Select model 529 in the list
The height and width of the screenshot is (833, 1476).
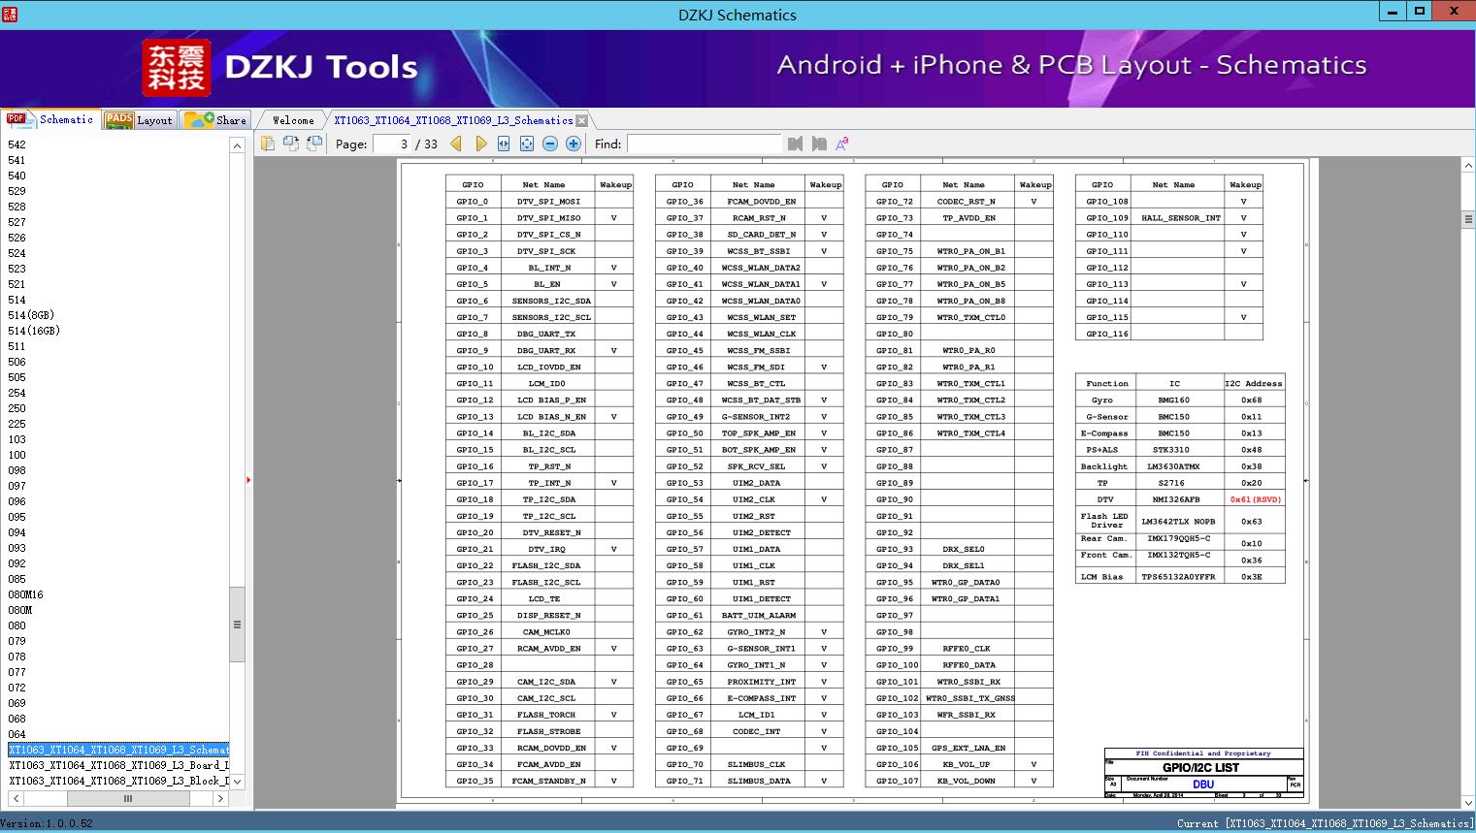(x=17, y=191)
